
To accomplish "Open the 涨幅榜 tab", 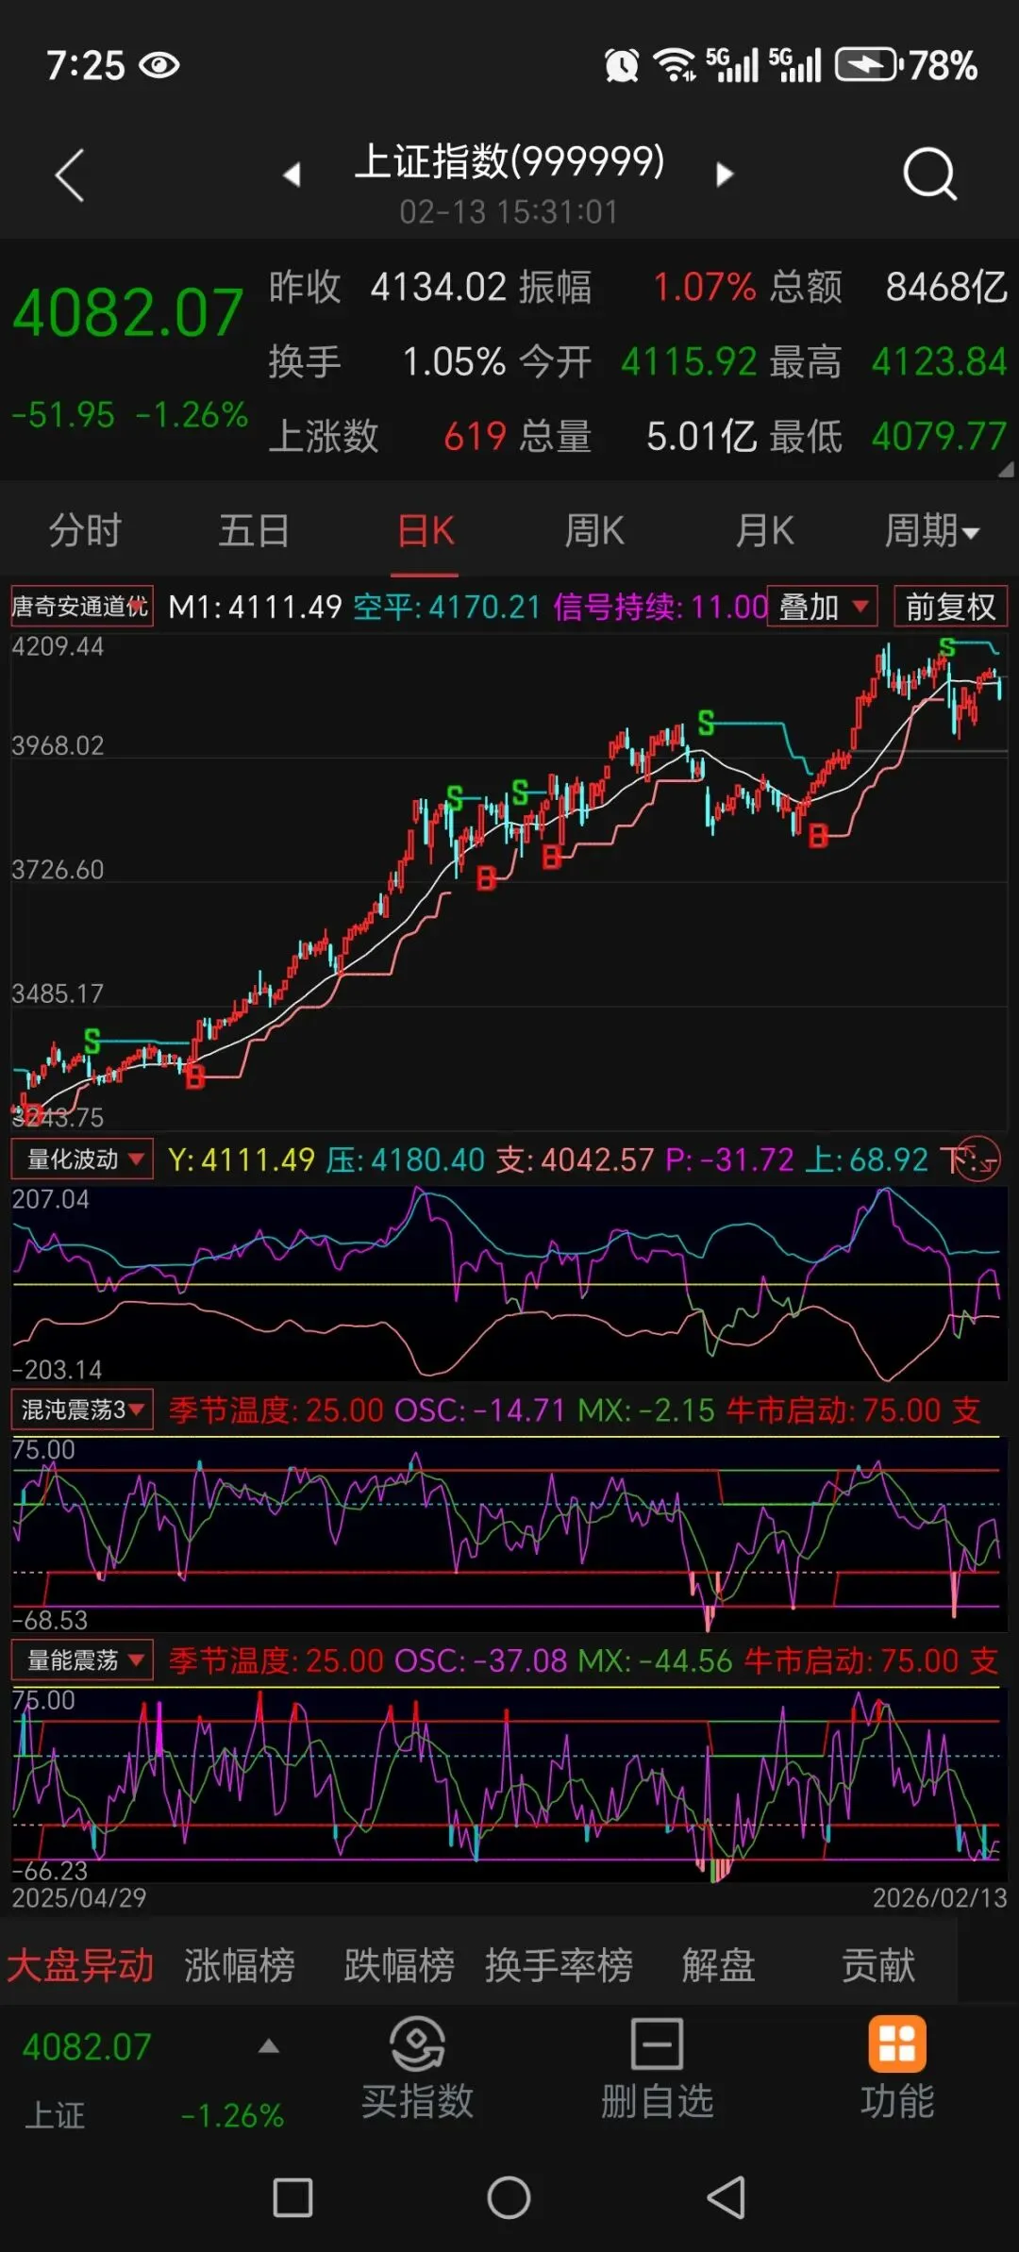I will pos(239,1965).
